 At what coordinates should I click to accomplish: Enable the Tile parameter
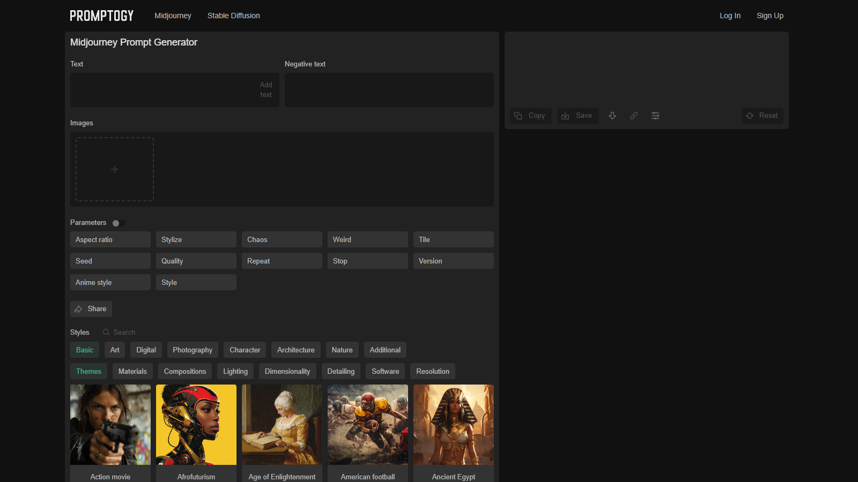(453, 239)
